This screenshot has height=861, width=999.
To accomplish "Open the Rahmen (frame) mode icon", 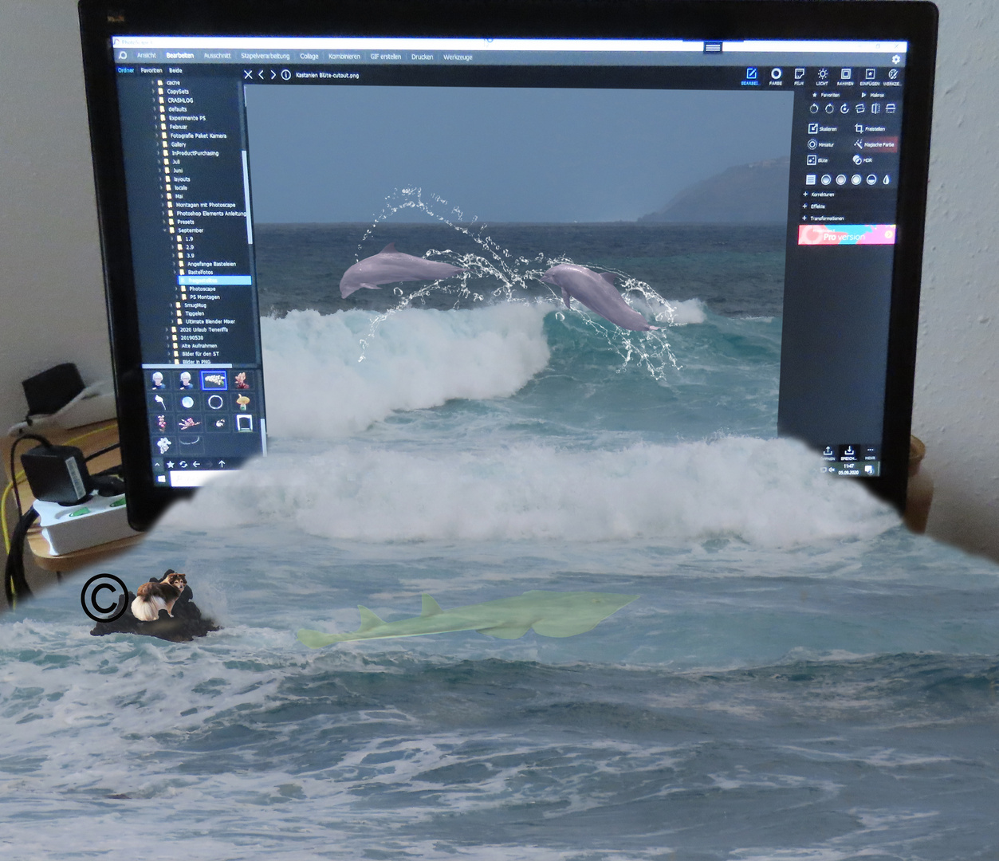I will (844, 74).
